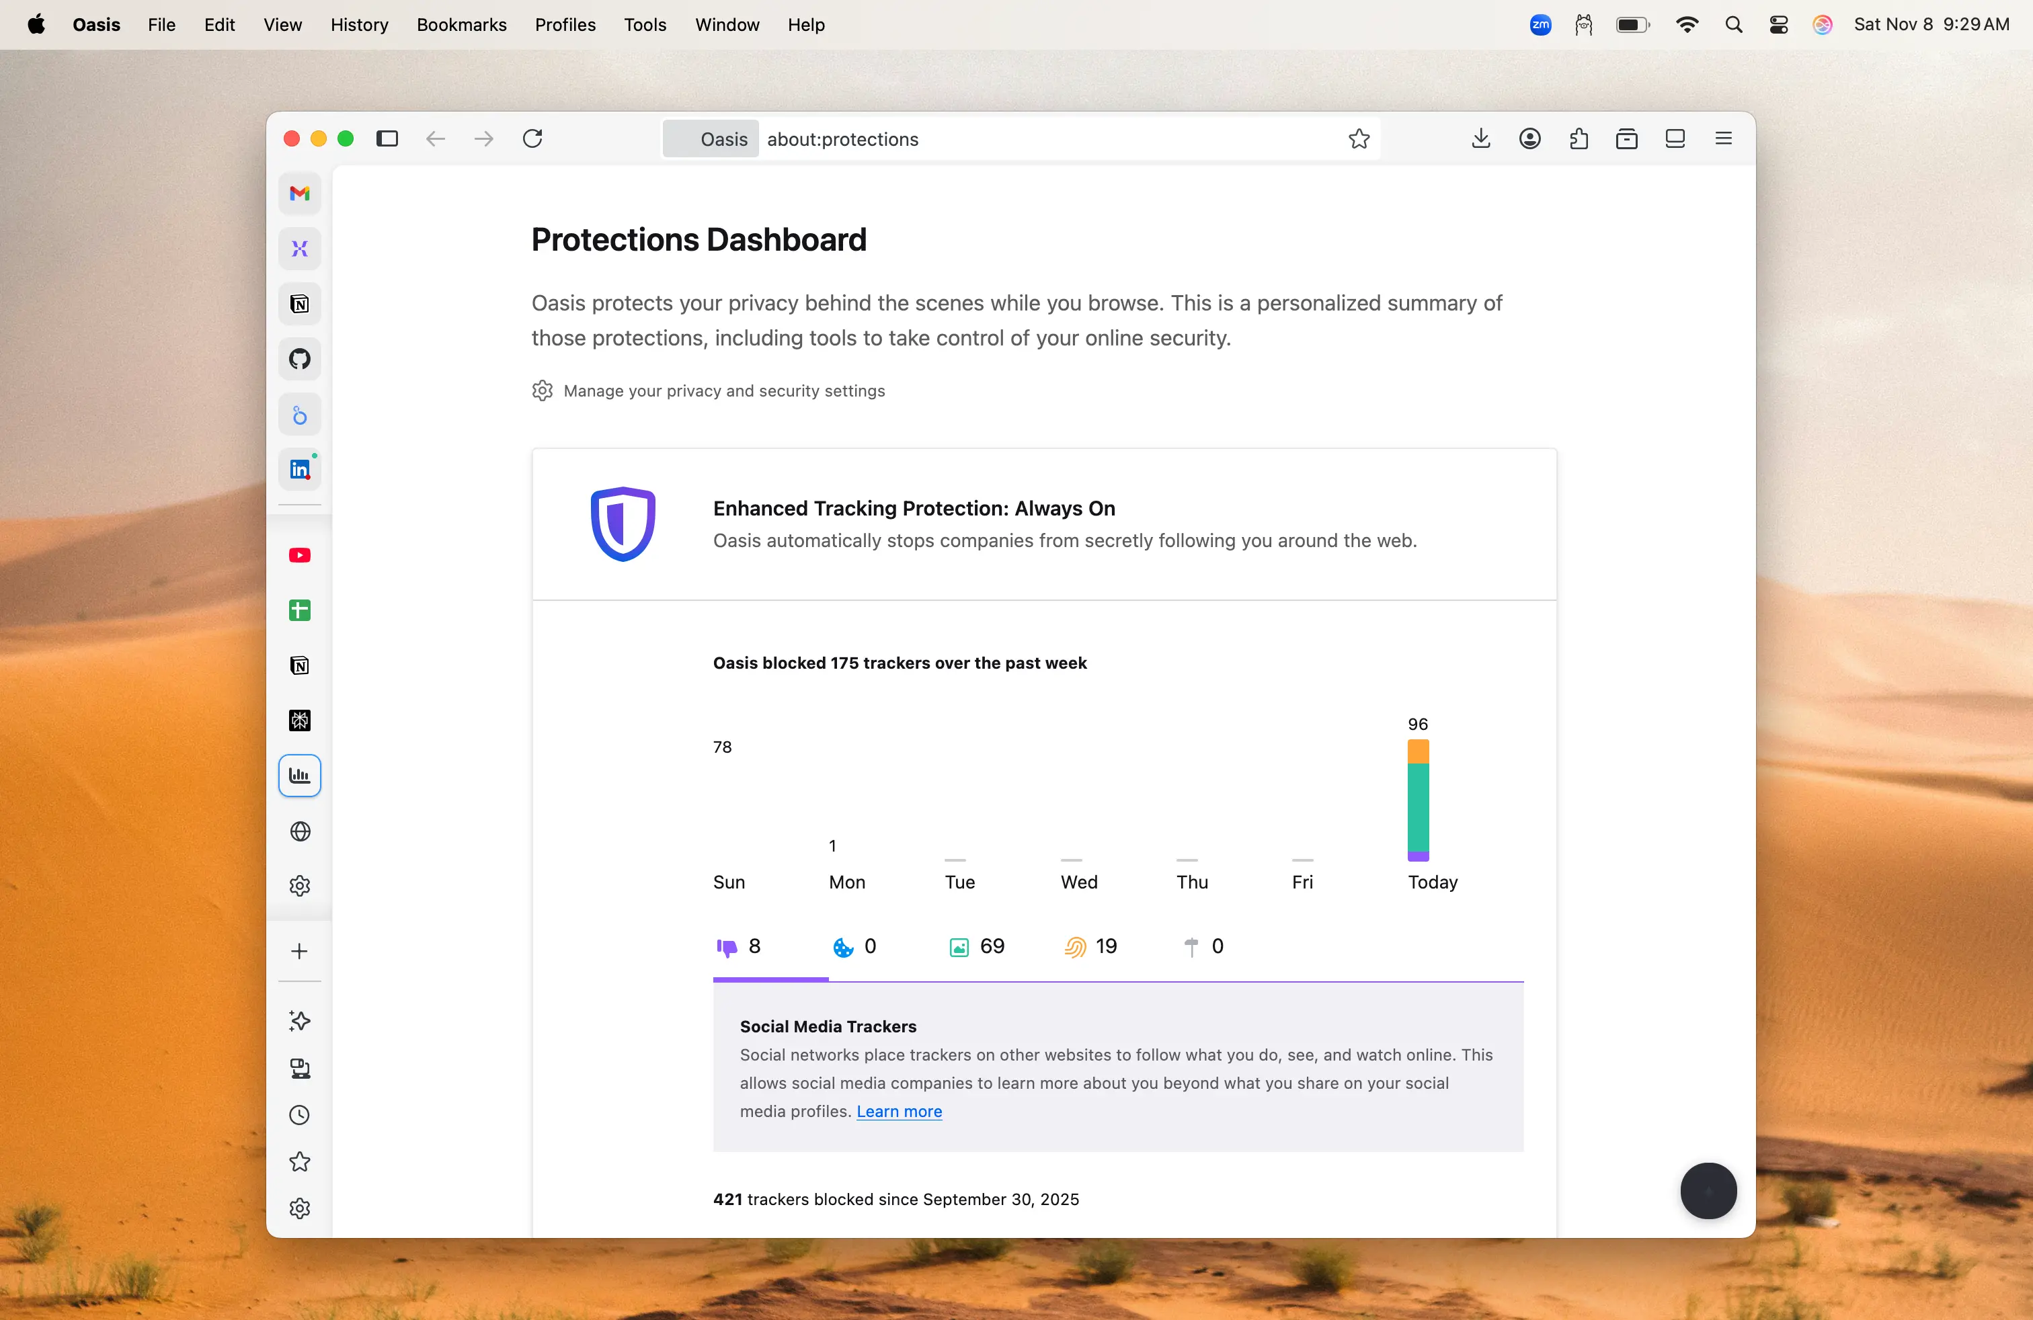Click the Learn more link about social trackers
This screenshot has width=2033, height=1320.
899,1112
